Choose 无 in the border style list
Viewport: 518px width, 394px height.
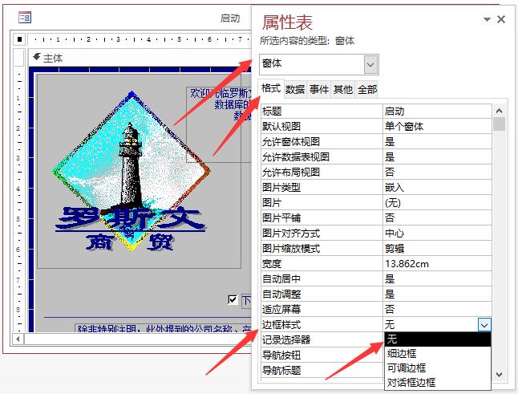point(438,339)
